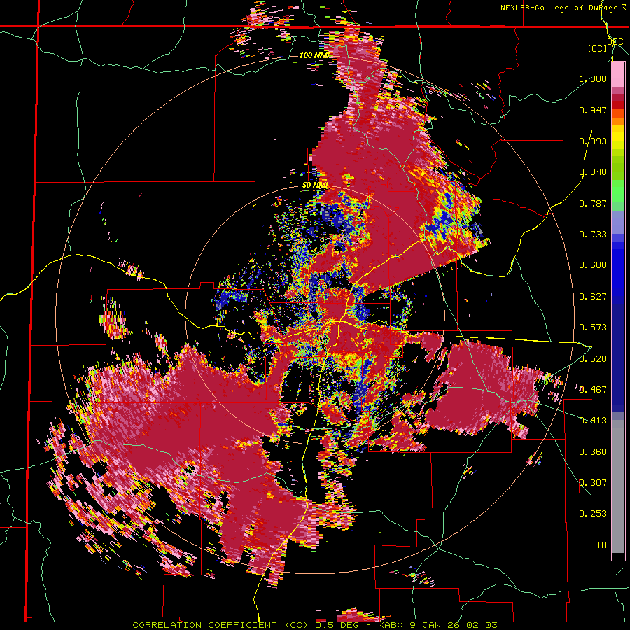Click the 0.573 legend value
Screen dimensions: 630x630
click(x=593, y=328)
